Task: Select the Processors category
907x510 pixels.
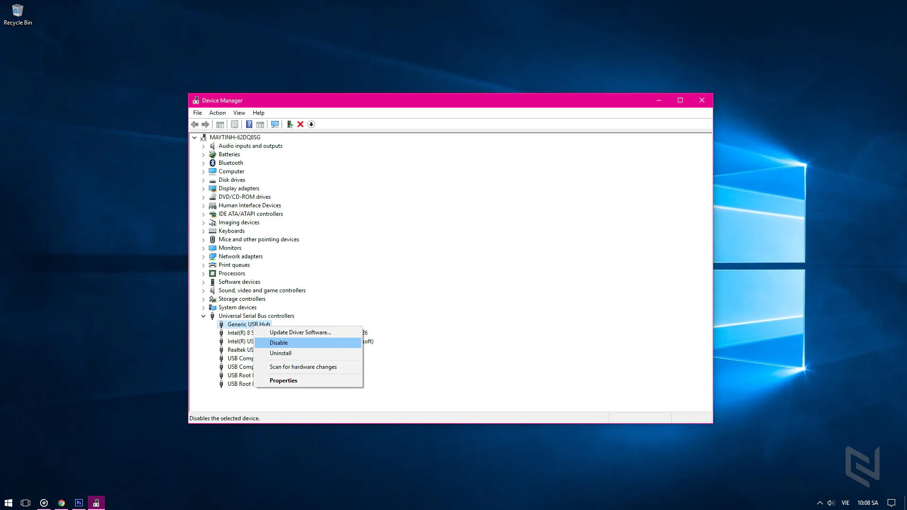Action: 231,273
